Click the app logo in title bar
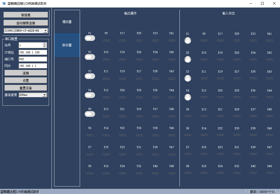 [x=4, y=4]
